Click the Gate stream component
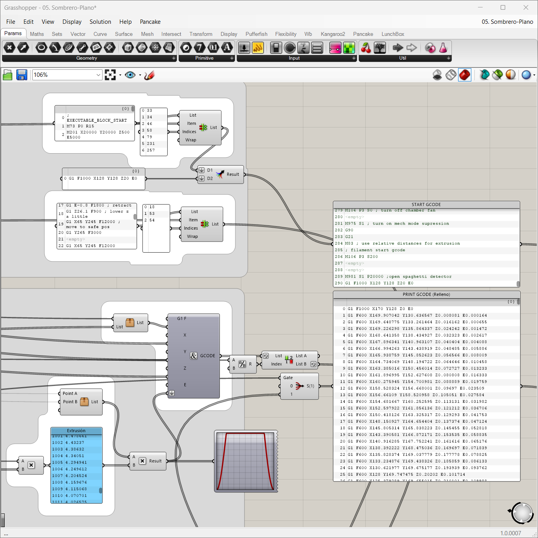 coord(299,386)
